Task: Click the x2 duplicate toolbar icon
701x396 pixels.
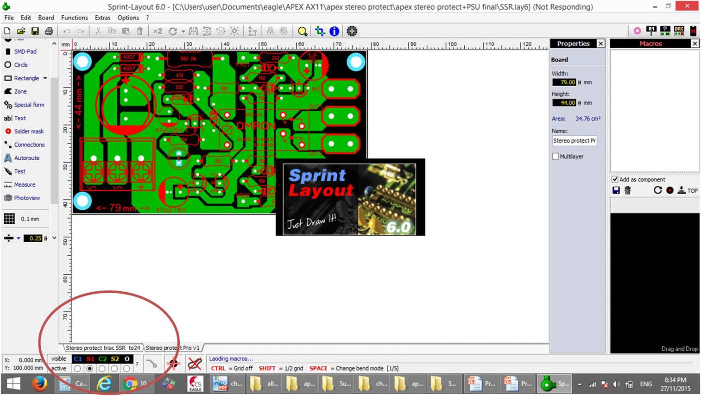Action: click(x=158, y=31)
